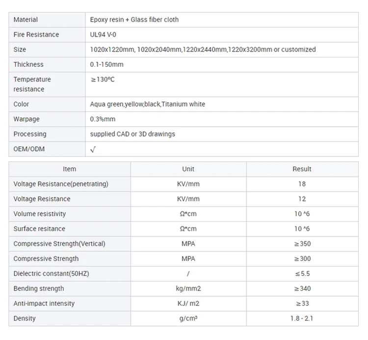Image resolution: width=368 pixels, height=340 pixels.
Task: Select the Color options value text
Action: point(147,104)
